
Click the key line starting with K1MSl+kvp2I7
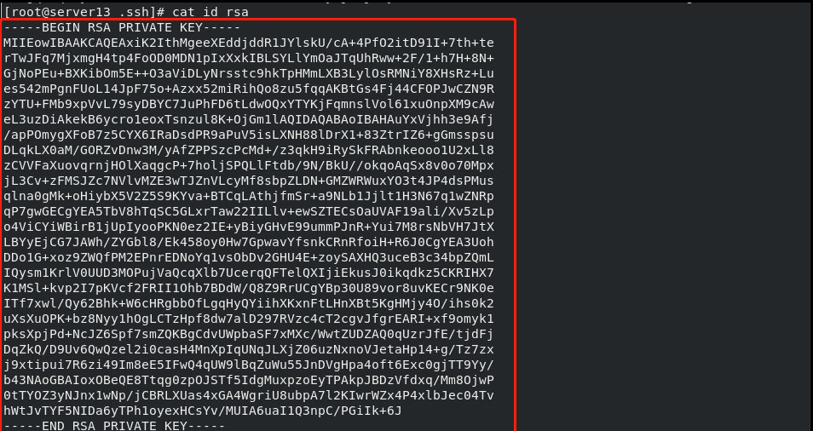249,288
